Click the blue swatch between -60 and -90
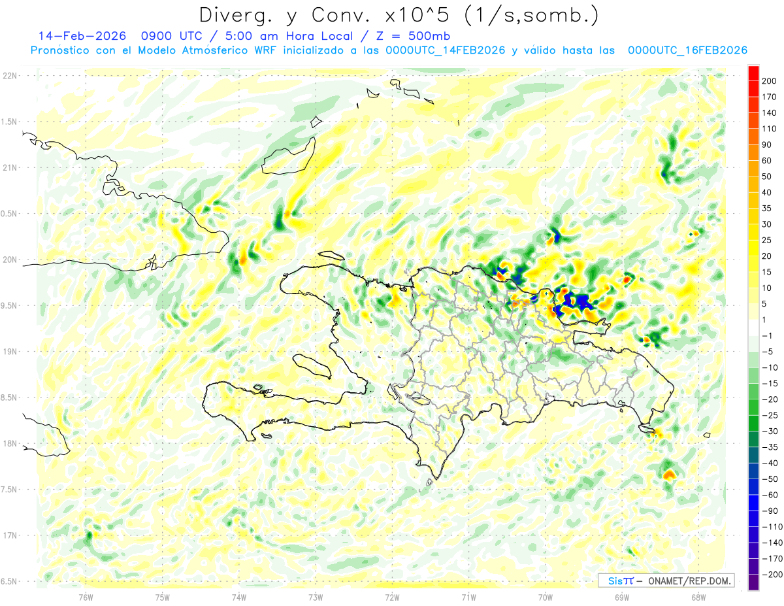 pyautogui.click(x=753, y=503)
